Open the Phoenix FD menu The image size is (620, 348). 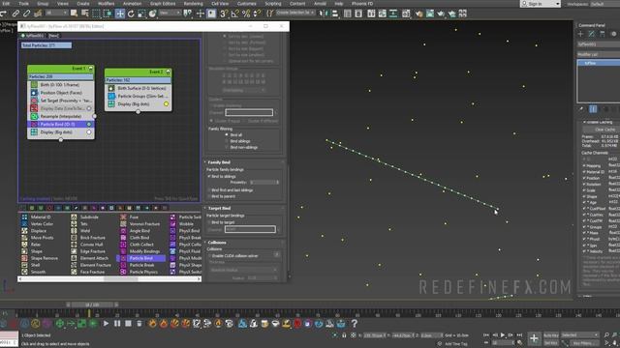pyautogui.click(x=361, y=4)
